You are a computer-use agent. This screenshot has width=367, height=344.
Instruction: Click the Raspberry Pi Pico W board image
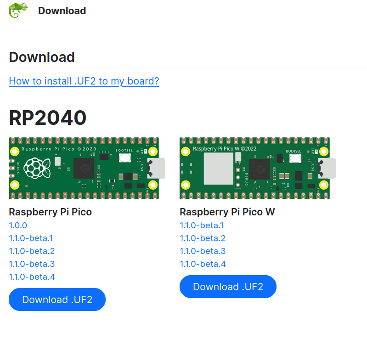(258, 168)
